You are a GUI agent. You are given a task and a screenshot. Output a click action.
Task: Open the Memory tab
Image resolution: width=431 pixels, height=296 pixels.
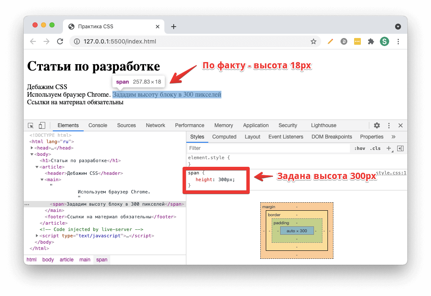pyautogui.click(x=224, y=125)
